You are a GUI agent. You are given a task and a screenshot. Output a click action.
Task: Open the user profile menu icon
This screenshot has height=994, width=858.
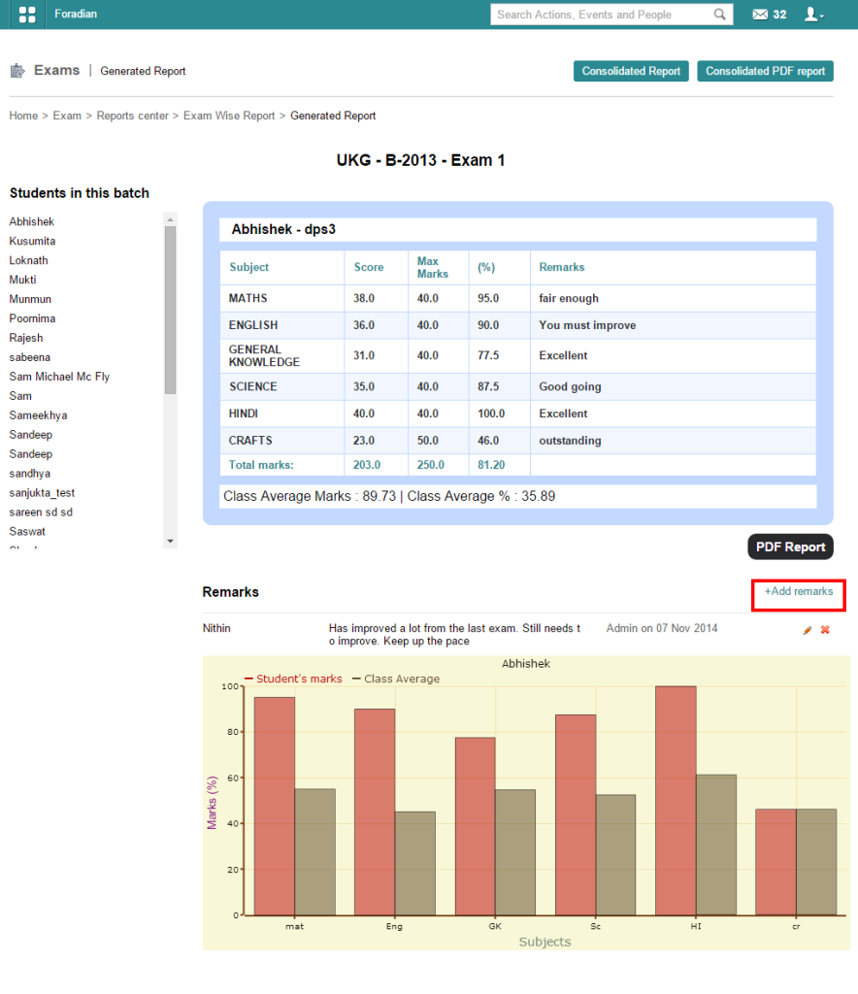[x=813, y=15]
